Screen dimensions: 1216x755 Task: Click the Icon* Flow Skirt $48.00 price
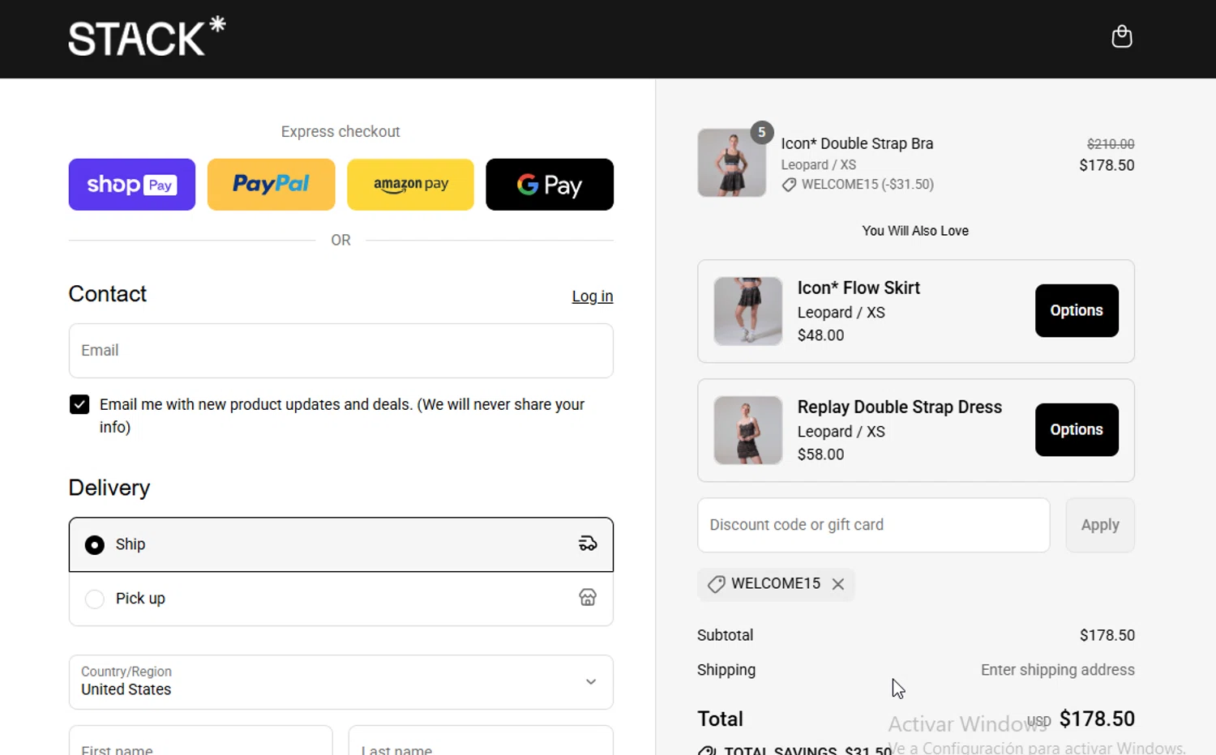pyautogui.click(x=821, y=335)
